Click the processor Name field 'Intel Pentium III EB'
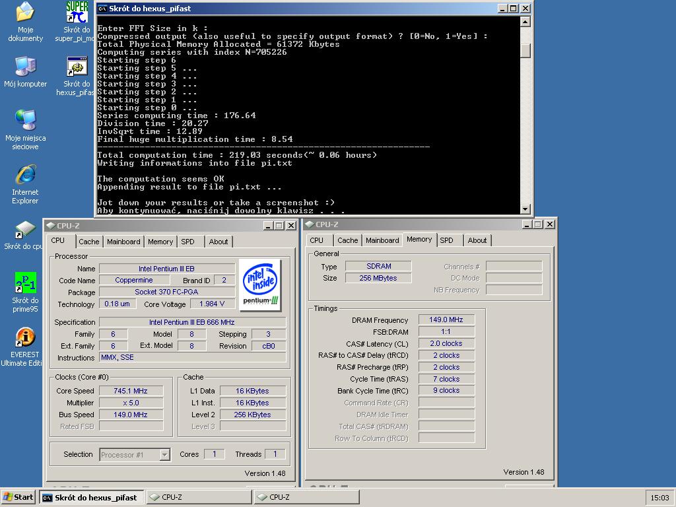The height and width of the screenshot is (507, 676). point(166,269)
